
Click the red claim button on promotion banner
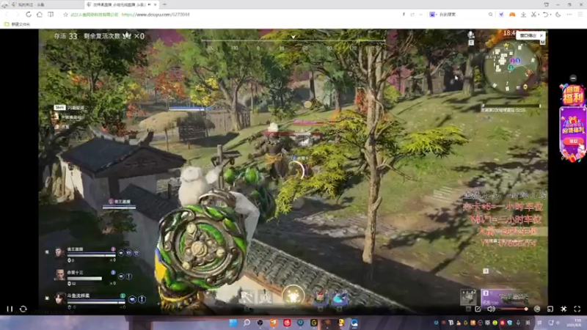(573, 141)
